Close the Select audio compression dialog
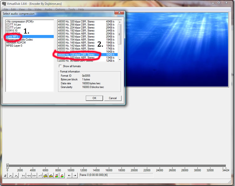Screen dimensions: 235x186 pos(119,12)
